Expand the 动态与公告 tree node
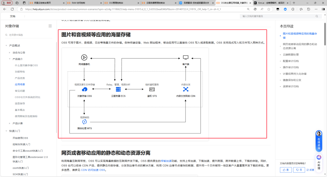The width and height of the screenshot is (327, 177). [x=10, y=52]
